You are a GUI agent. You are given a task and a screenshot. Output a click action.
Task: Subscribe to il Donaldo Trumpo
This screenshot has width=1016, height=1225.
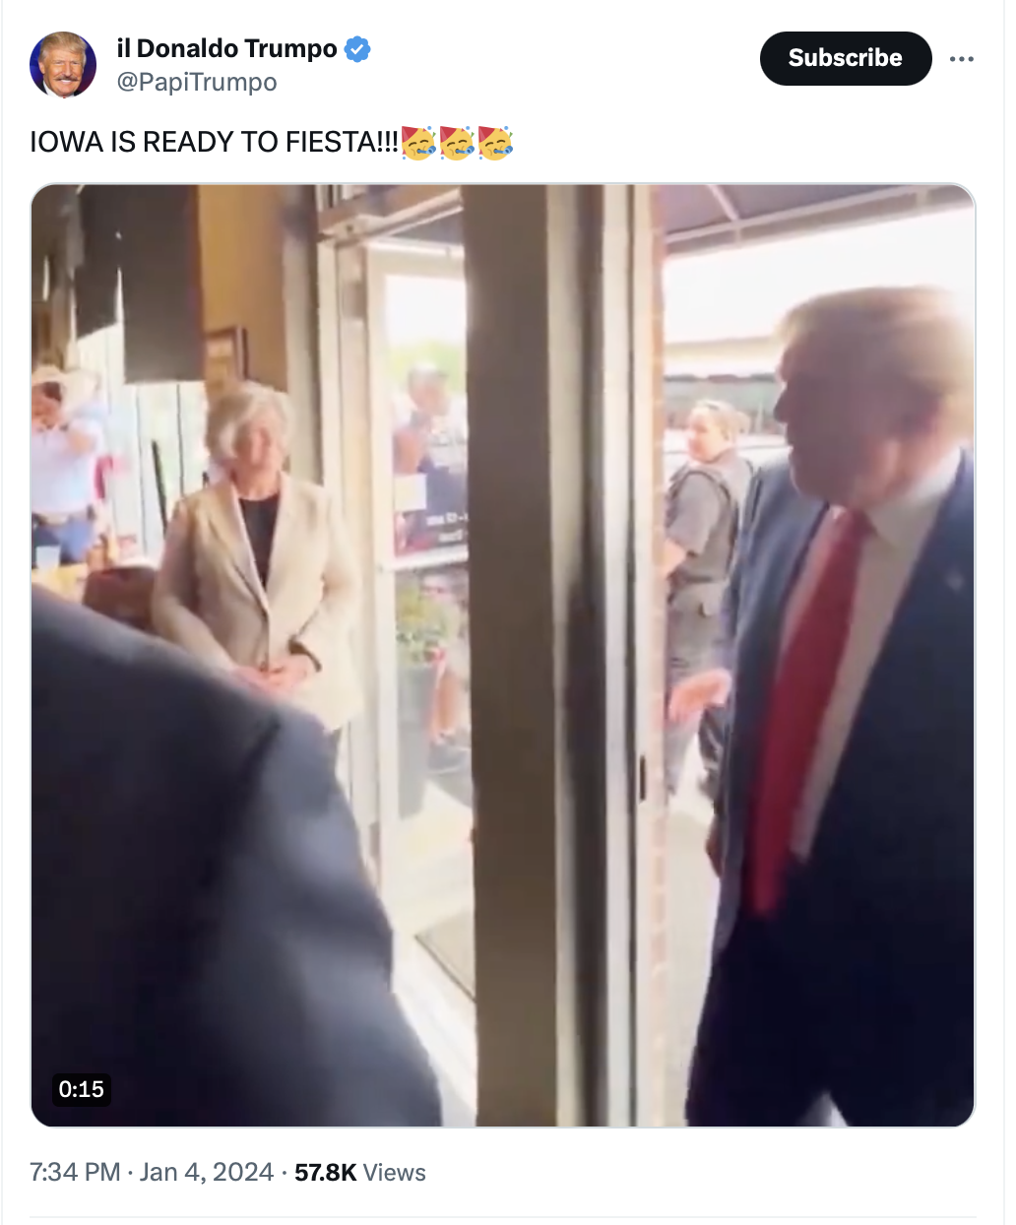[x=846, y=58]
